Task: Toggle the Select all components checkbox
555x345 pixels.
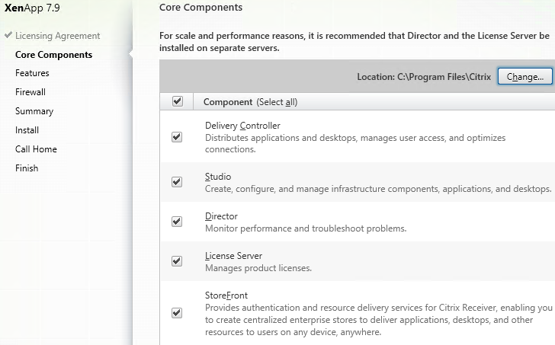Action: [178, 101]
